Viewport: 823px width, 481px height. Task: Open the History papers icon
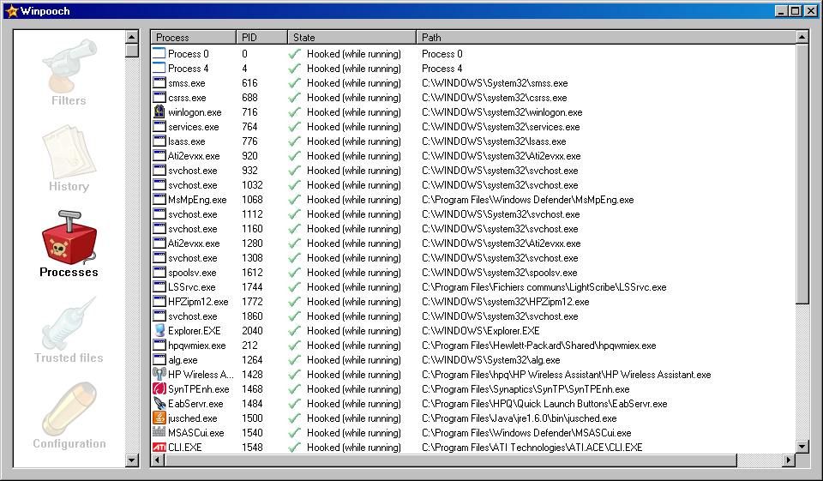coord(69,152)
